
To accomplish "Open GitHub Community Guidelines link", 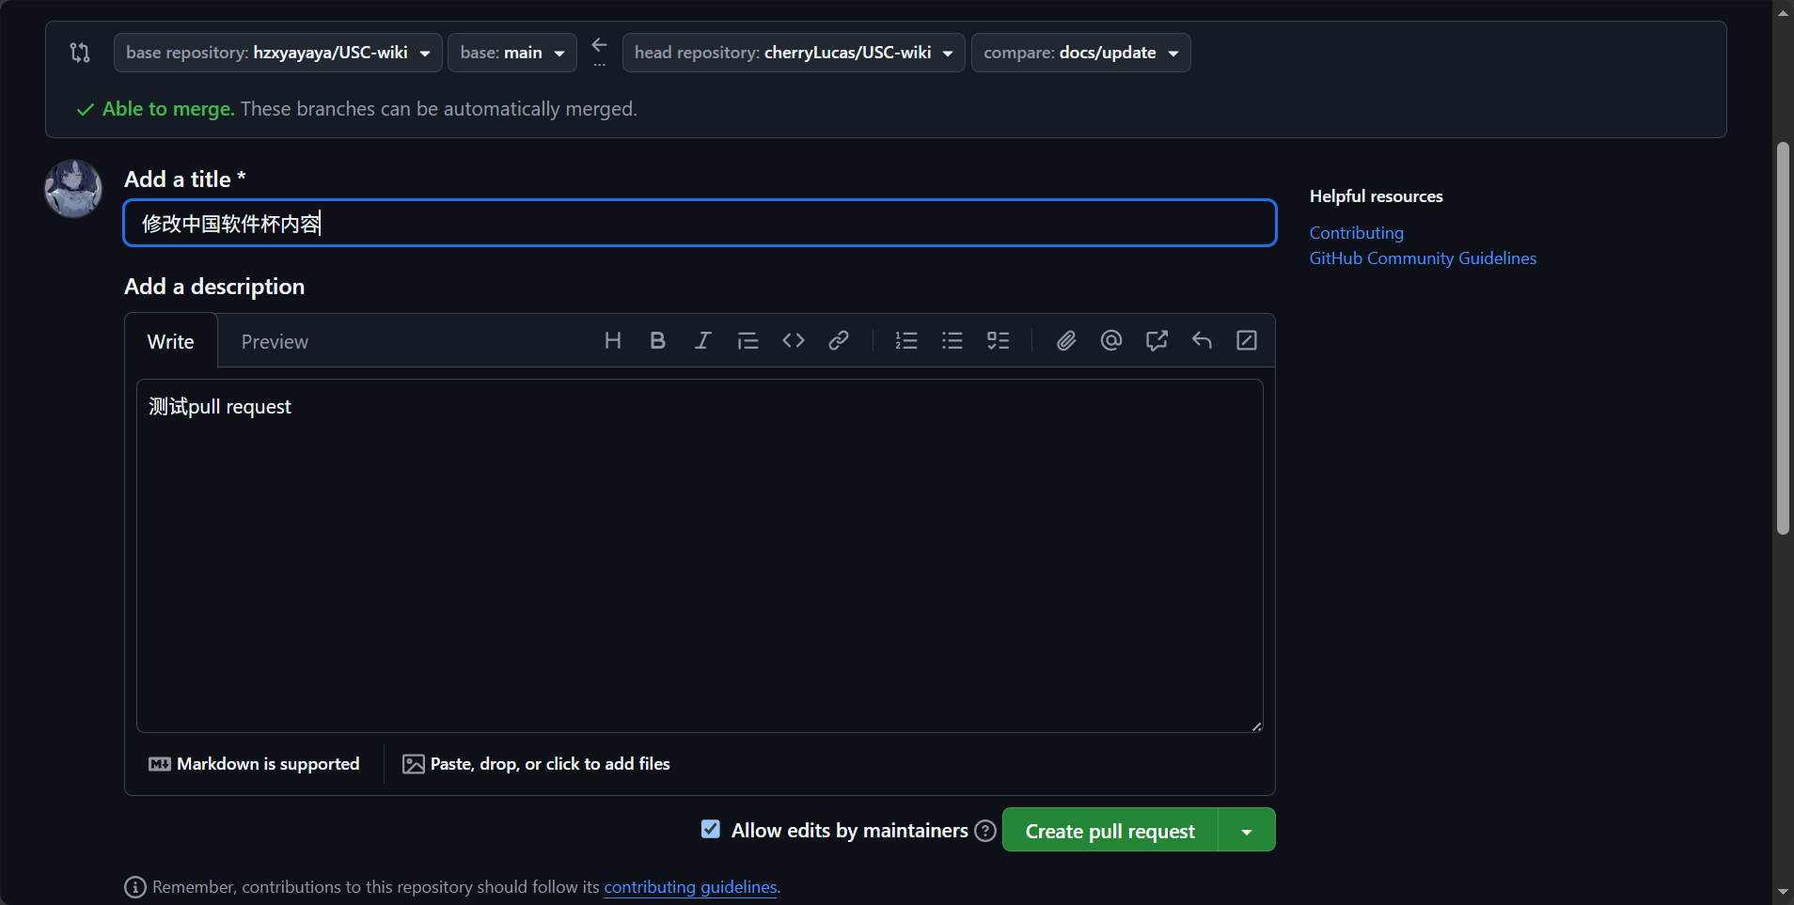I will click(x=1424, y=258).
